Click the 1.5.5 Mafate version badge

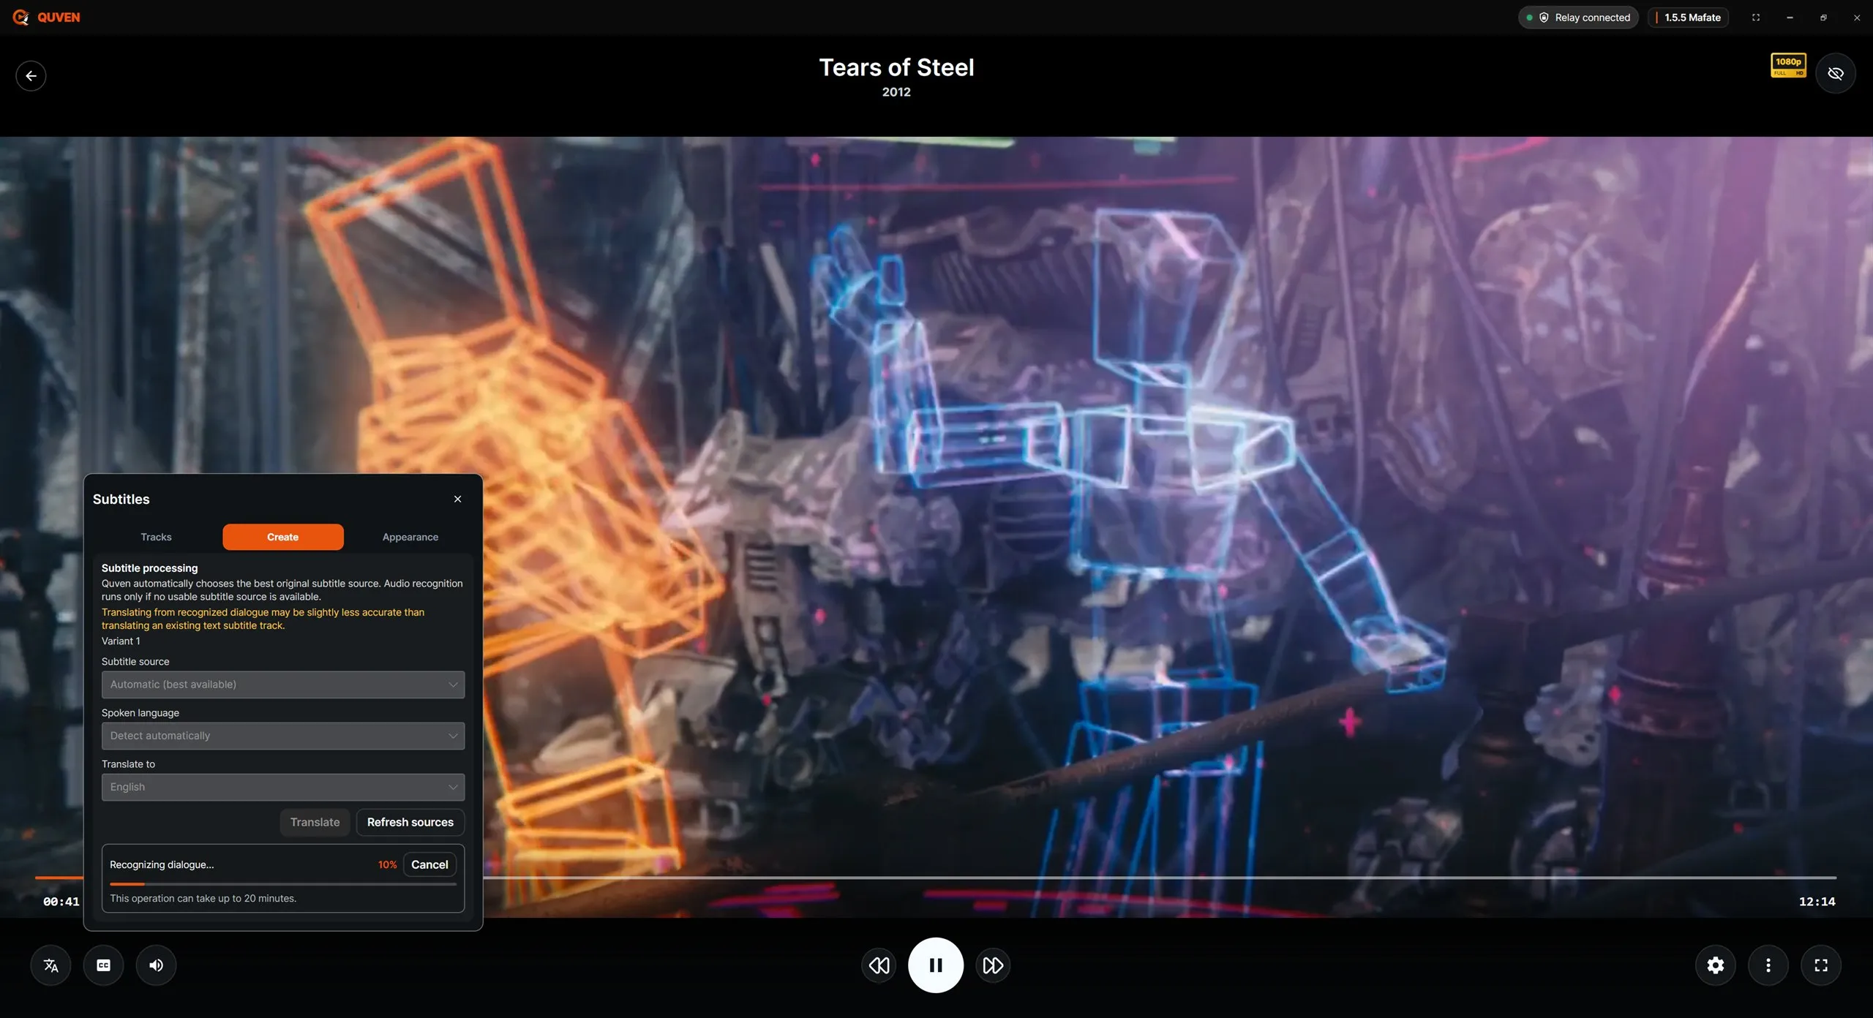1689,18
